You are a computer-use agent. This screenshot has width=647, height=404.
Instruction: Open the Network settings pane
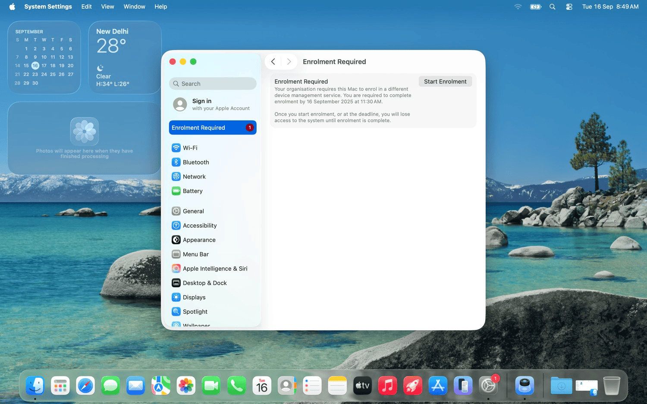click(x=194, y=177)
